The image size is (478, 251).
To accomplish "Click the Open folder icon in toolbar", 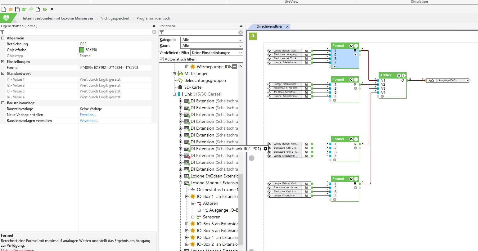I will pos(11,9).
